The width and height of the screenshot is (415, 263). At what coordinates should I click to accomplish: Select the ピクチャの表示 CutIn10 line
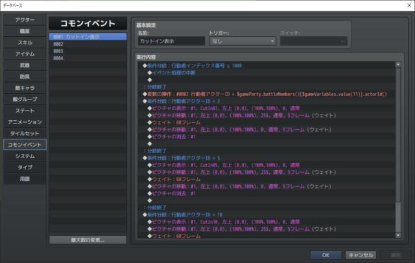click(267, 222)
